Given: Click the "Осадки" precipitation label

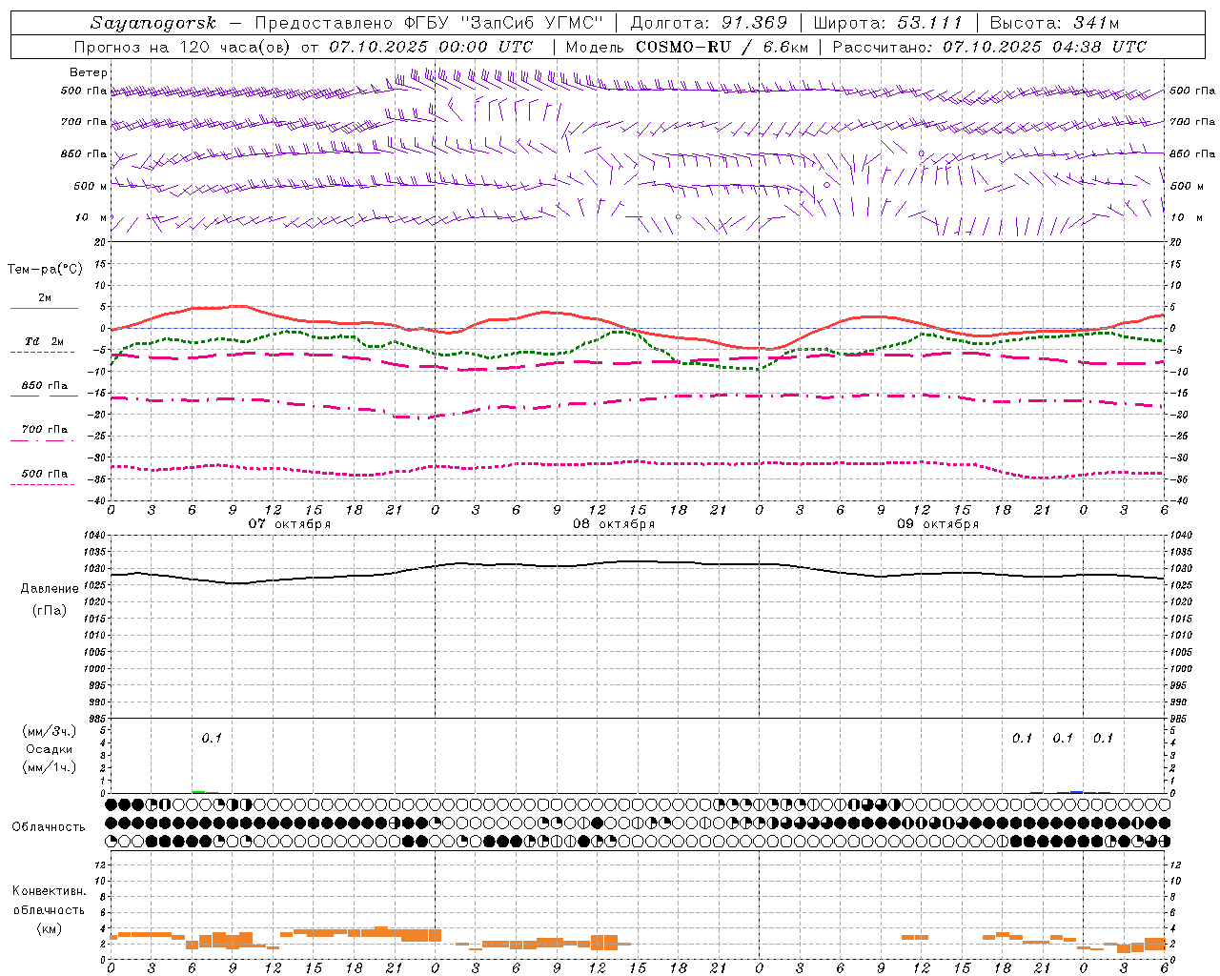Looking at the screenshot, I should click(x=50, y=749).
